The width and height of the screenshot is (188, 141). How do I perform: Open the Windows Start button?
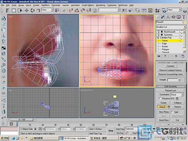(x=5, y=138)
